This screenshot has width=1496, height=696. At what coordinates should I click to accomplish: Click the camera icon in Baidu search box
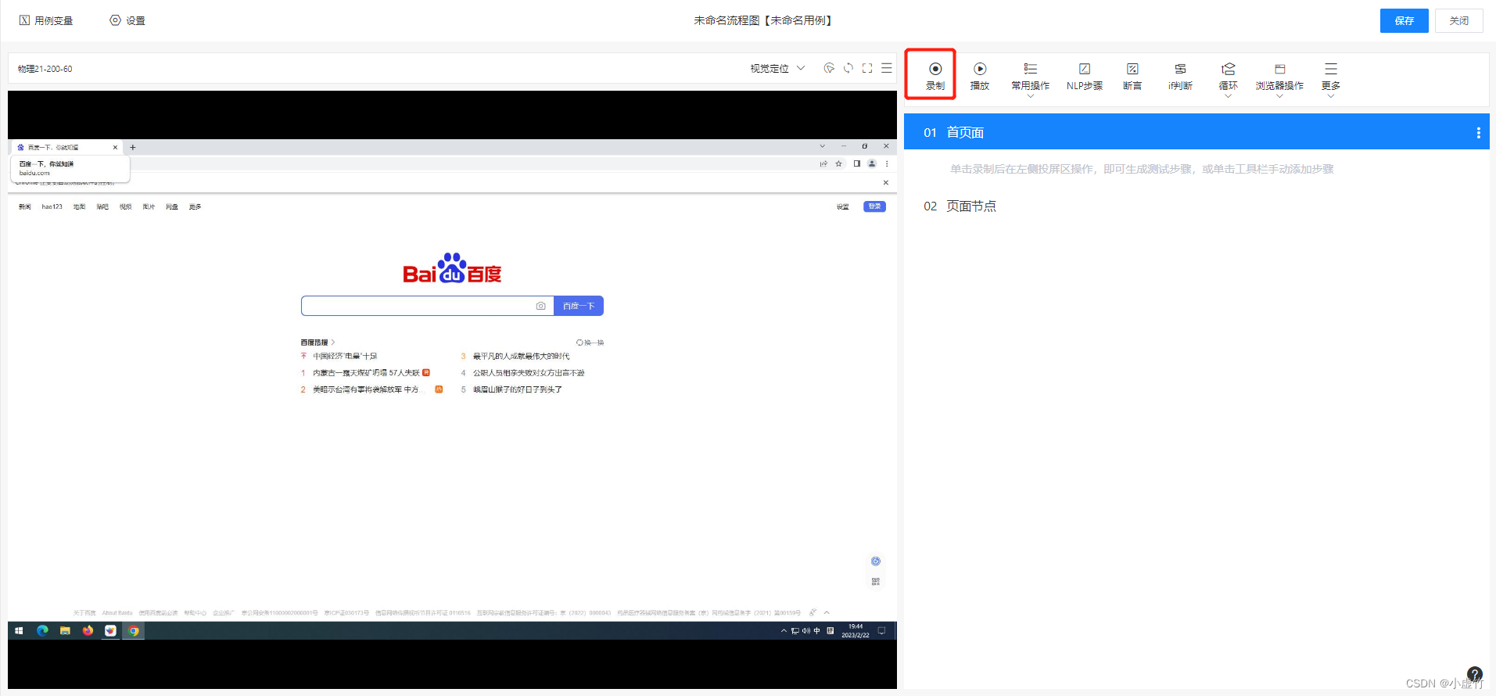[540, 306]
